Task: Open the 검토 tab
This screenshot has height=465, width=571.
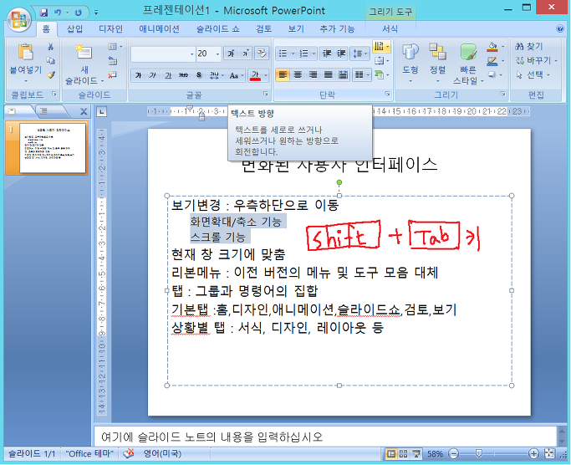Action: [x=264, y=28]
